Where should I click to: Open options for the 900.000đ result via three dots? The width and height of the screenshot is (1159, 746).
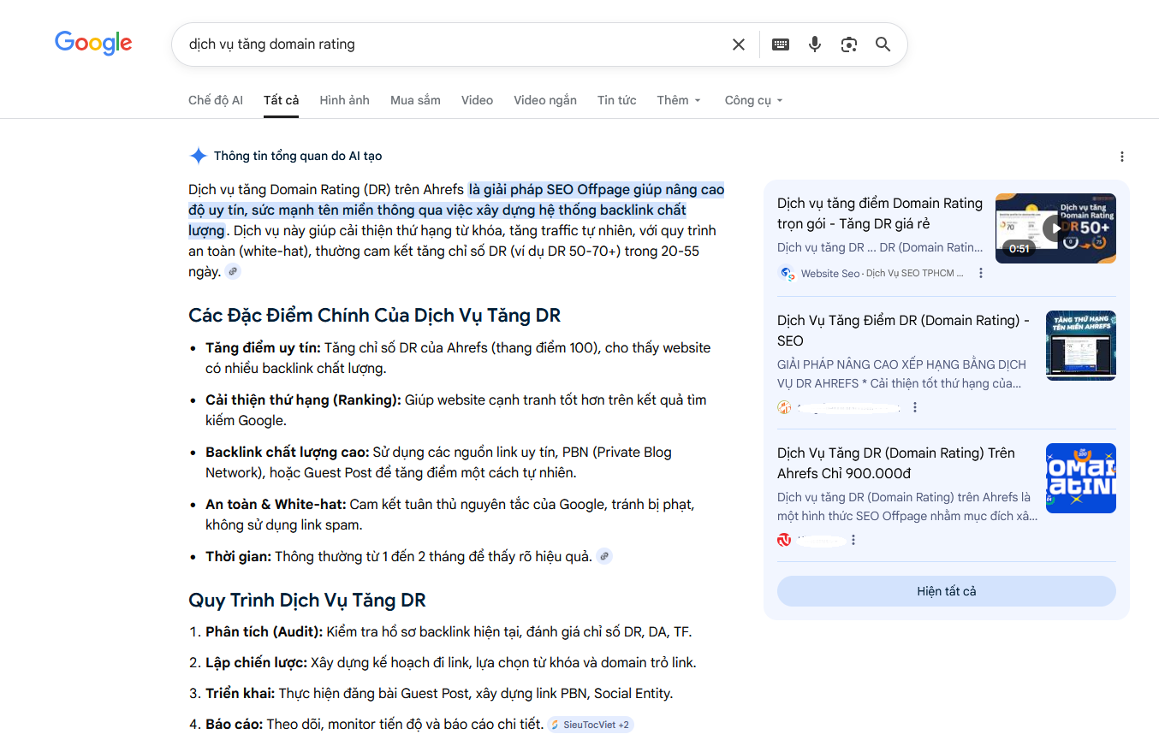[x=853, y=540]
